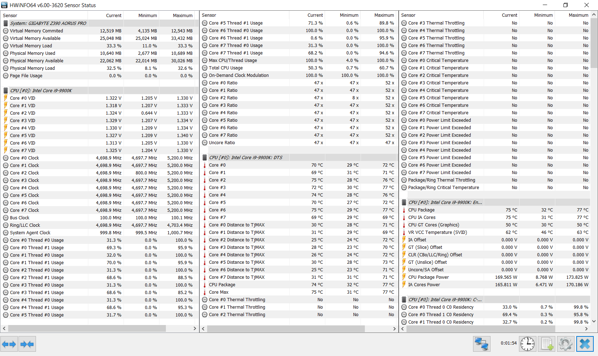Click the 0:01:54 elapsed time readout

pos(509,343)
